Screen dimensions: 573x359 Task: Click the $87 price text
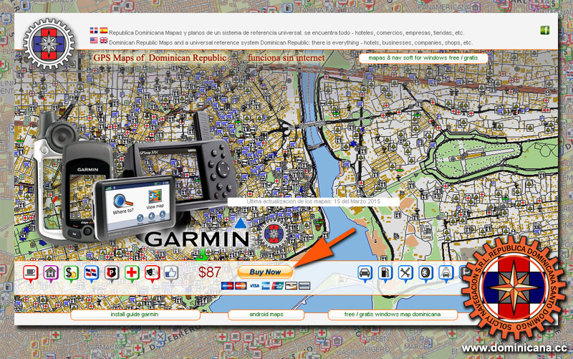(x=209, y=272)
